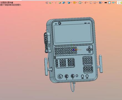Select the large display screen on the model
Image resolution: width=122 pixels, height=100 pixels.
(72, 33)
